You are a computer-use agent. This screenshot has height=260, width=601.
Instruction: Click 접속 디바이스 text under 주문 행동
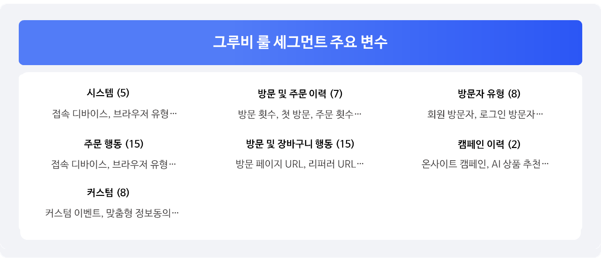coord(79,164)
